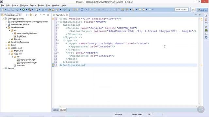Open the Project menu

point(41,5)
